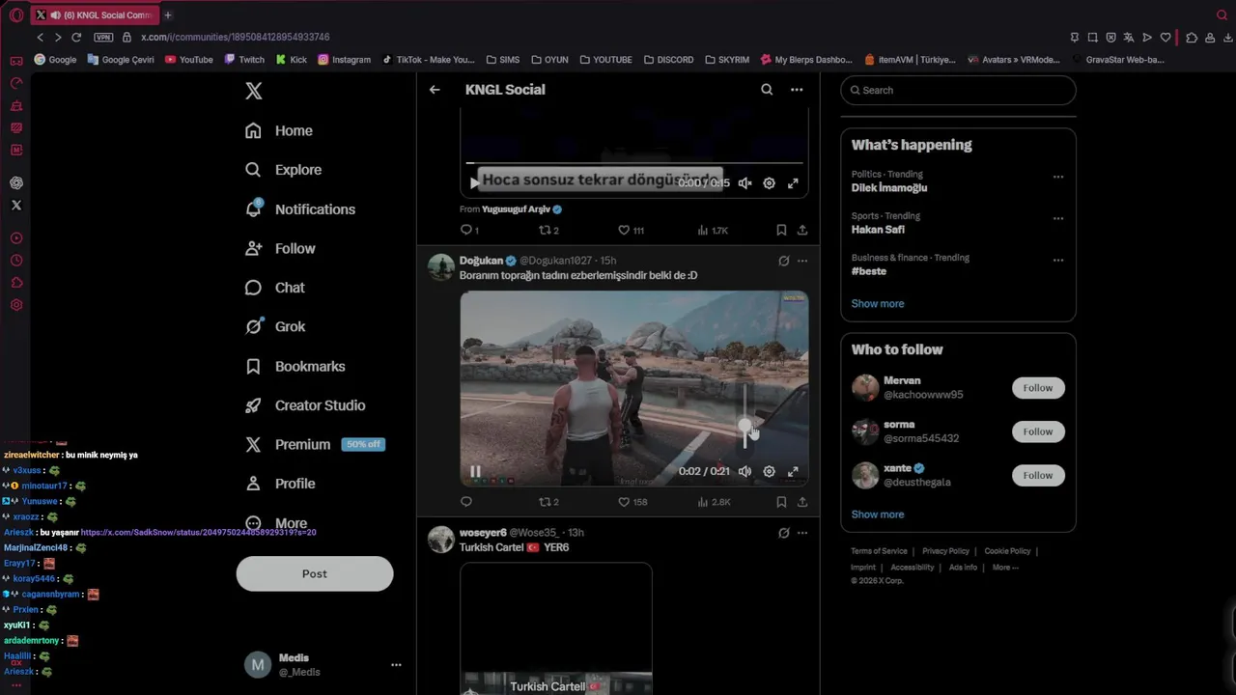
Task: Fullscreen Doğukan's video
Action: (x=793, y=471)
